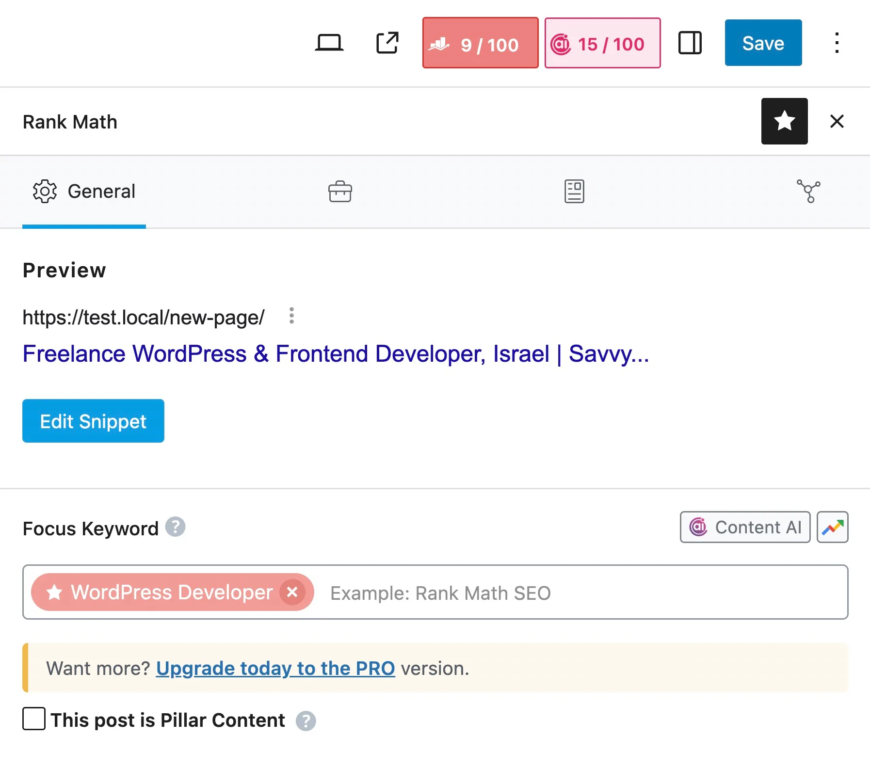The image size is (870, 769).
Task: Open Pillar Content help question icon
Action: coord(306,721)
